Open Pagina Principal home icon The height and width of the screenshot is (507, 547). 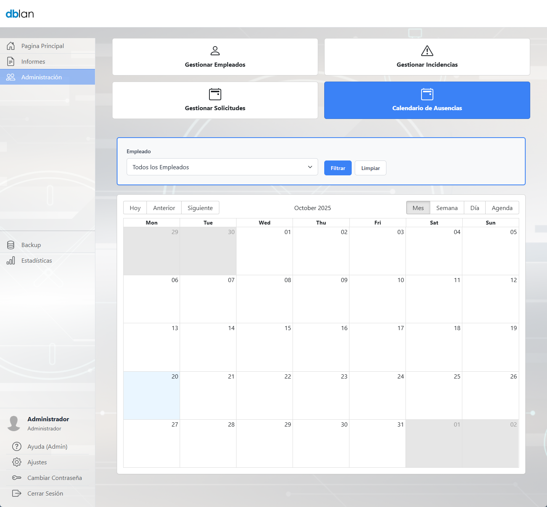(11, 46)
